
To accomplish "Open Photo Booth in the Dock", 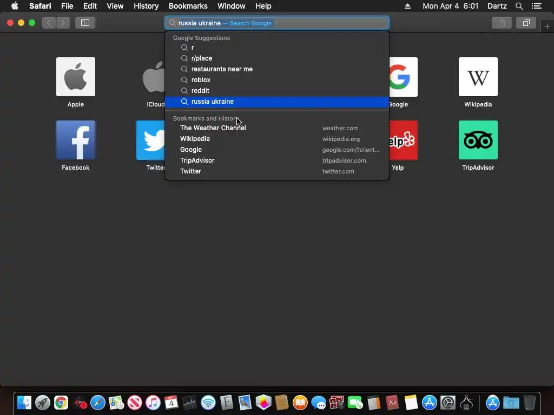I will [337, 403].
